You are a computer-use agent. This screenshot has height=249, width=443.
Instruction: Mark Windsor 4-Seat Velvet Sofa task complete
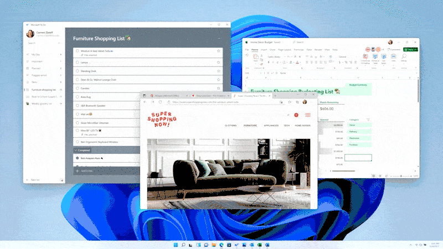[78, 51]
